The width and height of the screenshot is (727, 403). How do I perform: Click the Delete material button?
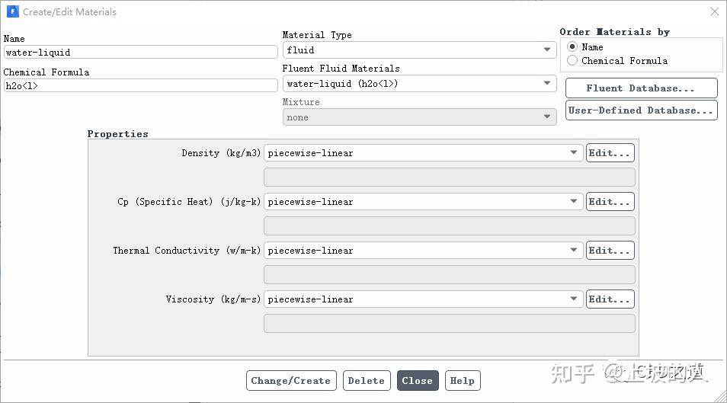(x=367, y=381)
